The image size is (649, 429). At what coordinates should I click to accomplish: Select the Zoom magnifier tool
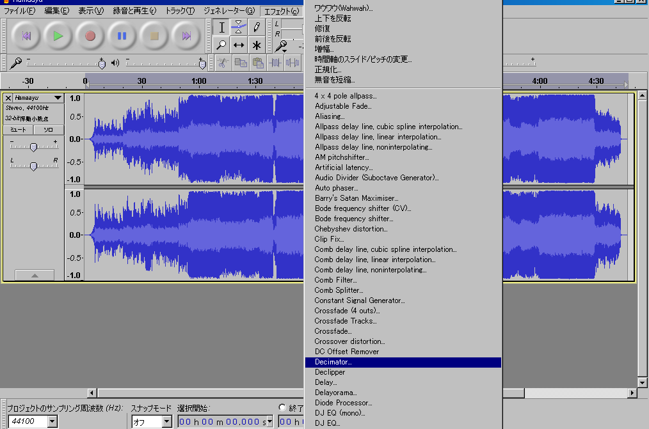pos(221,45)
